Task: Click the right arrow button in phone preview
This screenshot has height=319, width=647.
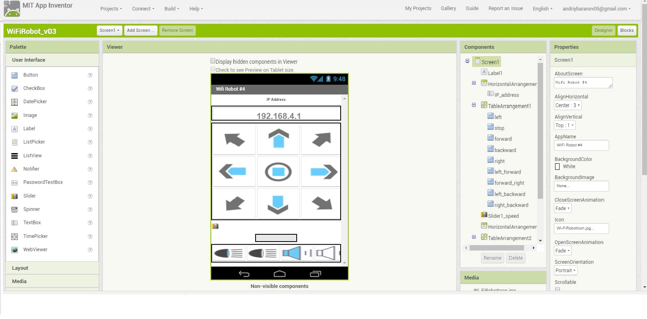Action: [321, 172]
